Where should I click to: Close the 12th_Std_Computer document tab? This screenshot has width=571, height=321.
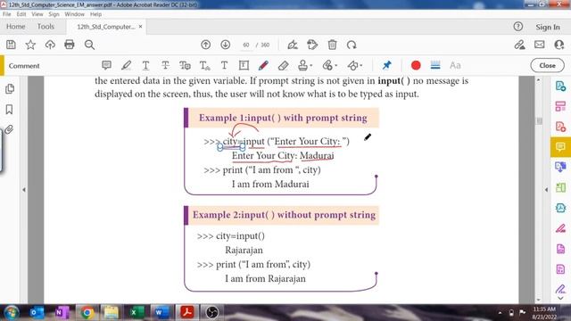point(141,27)
